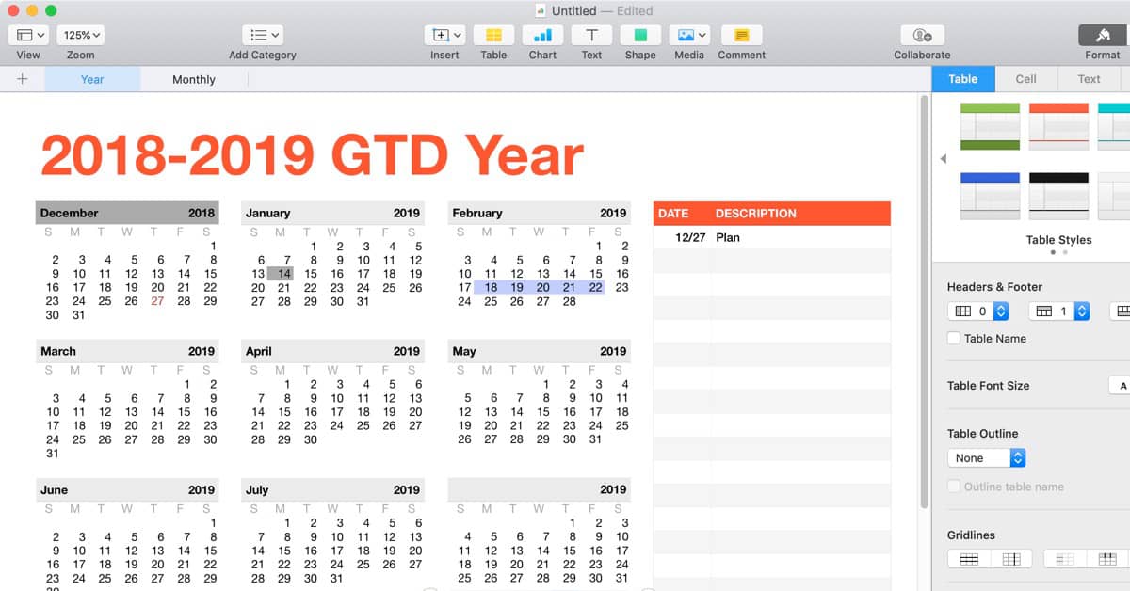Select the July calendar header
This screenshot has width=1130, height=591.
pos(332,489)
